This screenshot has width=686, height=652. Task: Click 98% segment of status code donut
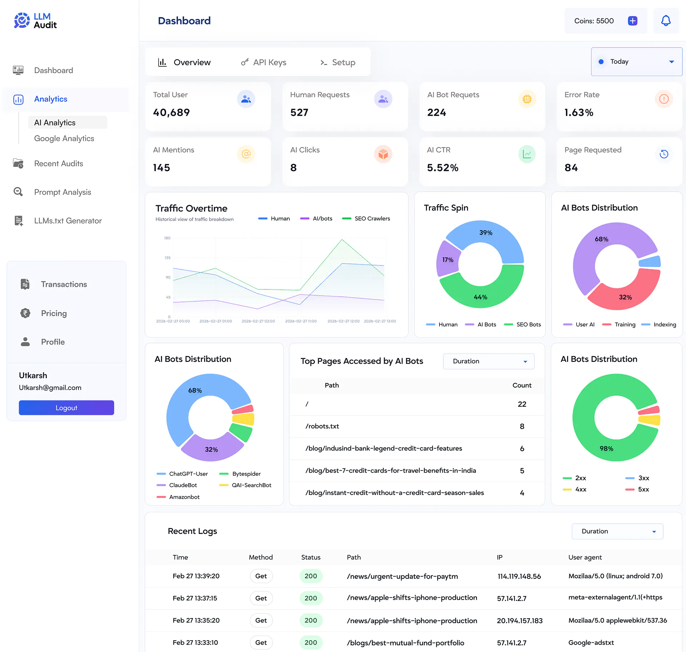(606, 448)
